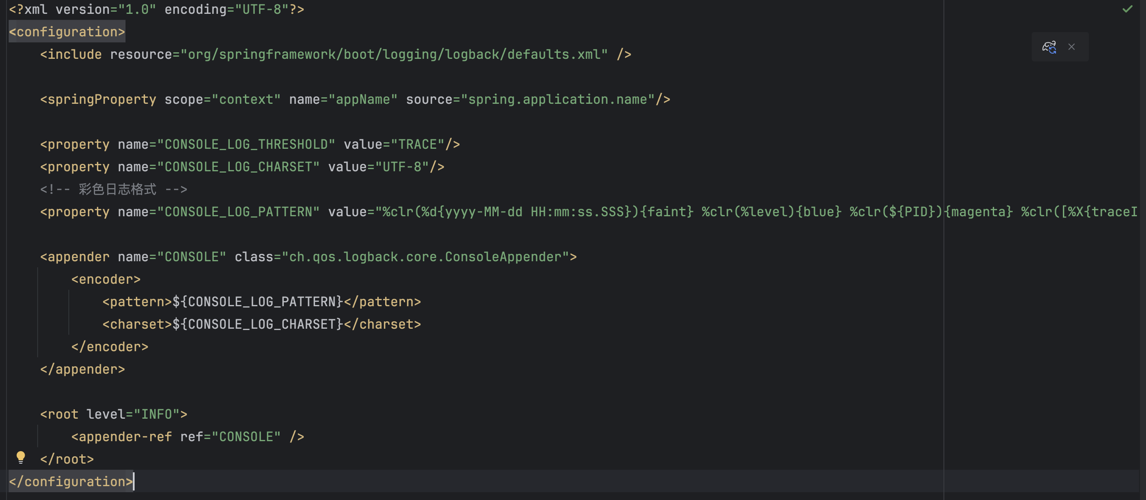The image size is (1146, 500).
Task: Click the yellow intention lightbulb icon
Action: coord(20,457)
